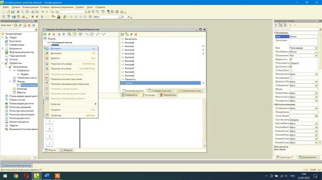Open the Отображение dropdown set to Авто
Viewport: 322px width, 180px height.
coord(316,108)
